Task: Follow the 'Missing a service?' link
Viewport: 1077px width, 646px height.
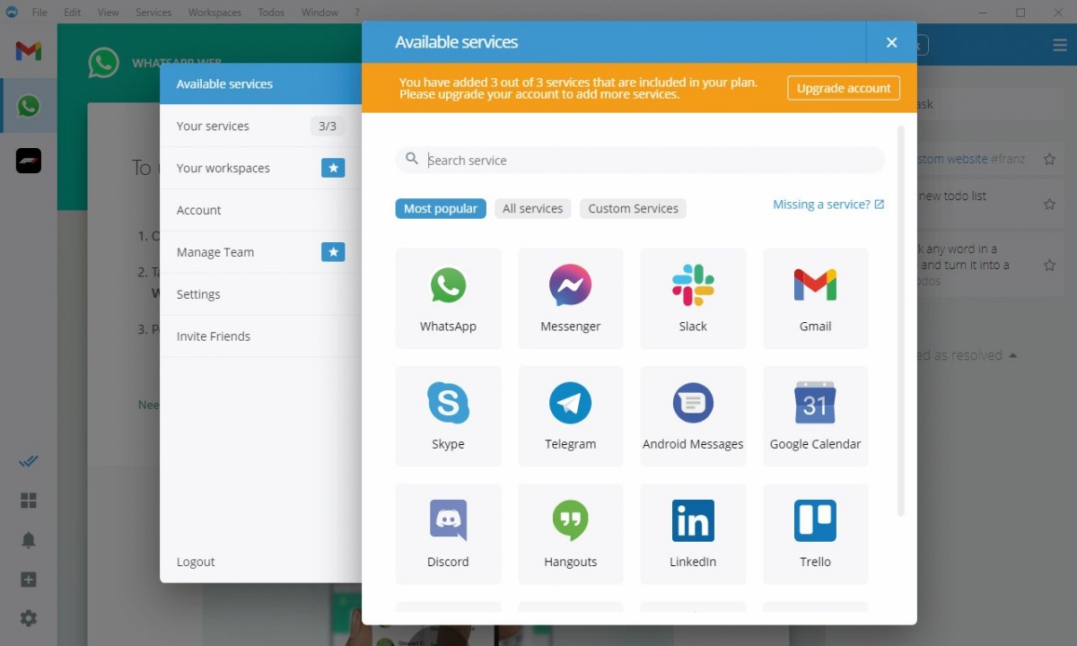Action: [x=828, y=205]
